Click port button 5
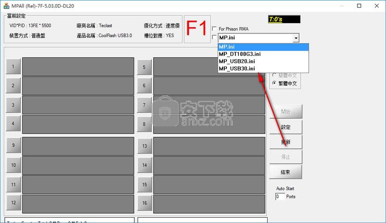Screen dimensions: 386x223 [x=144, y=67]
